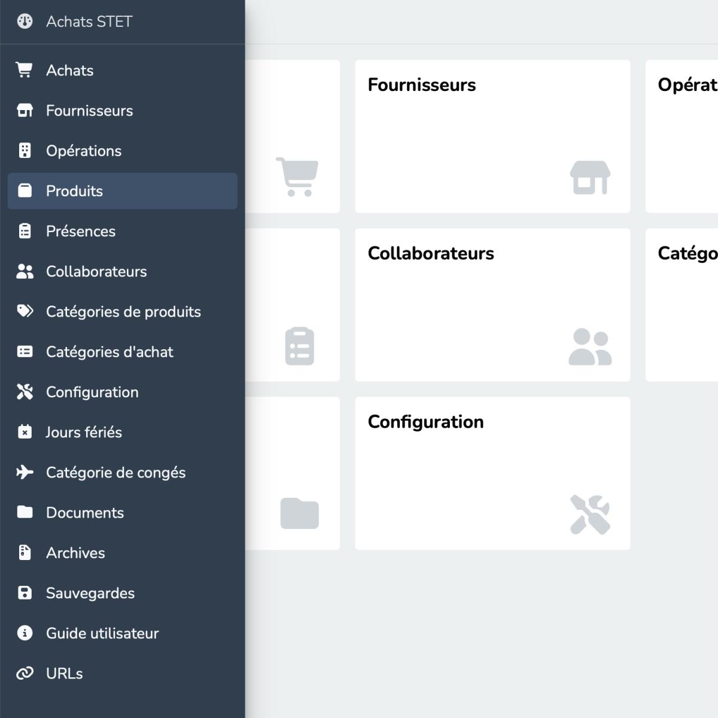Click the airplane icon beside Catégorie de congés
Viewport: 718px width, 718px height.
coord(25,472)
